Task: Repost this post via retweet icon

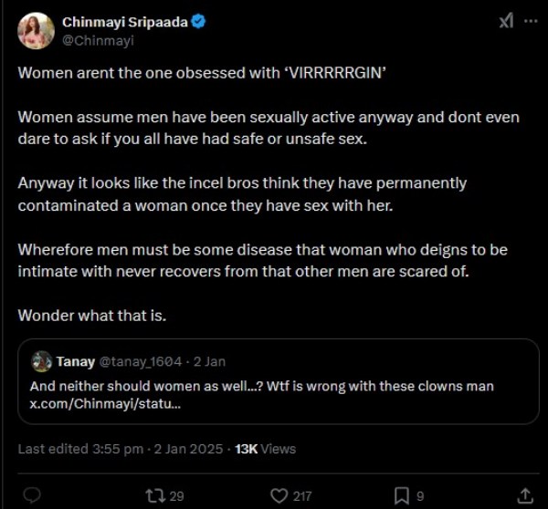Action: (155, 495)
